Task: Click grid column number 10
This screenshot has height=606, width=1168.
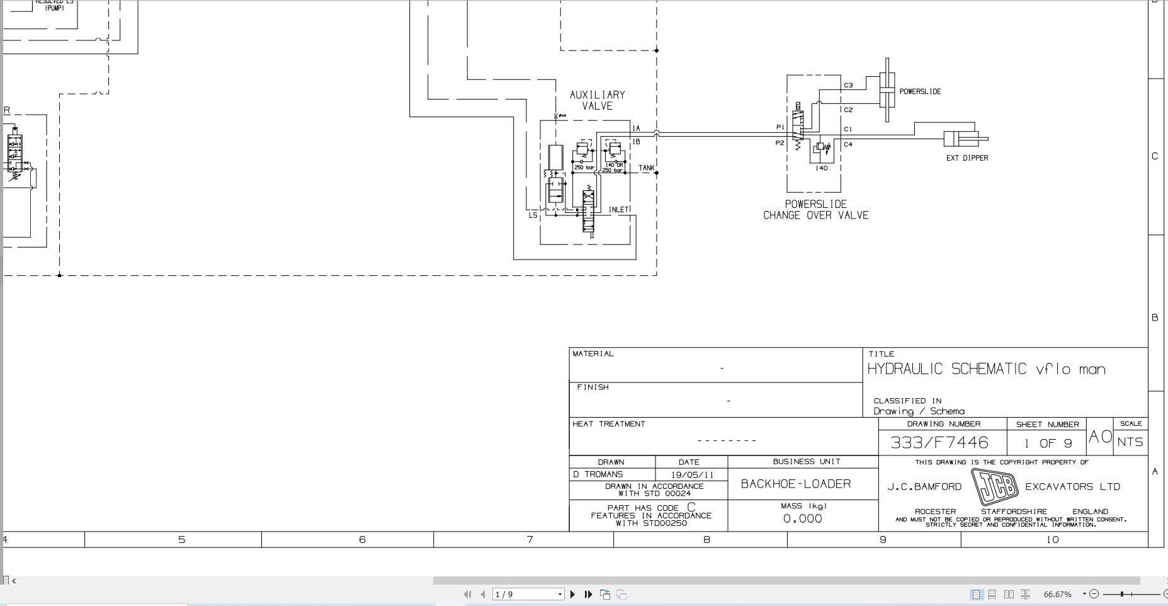Action: tap(1052, 540)
